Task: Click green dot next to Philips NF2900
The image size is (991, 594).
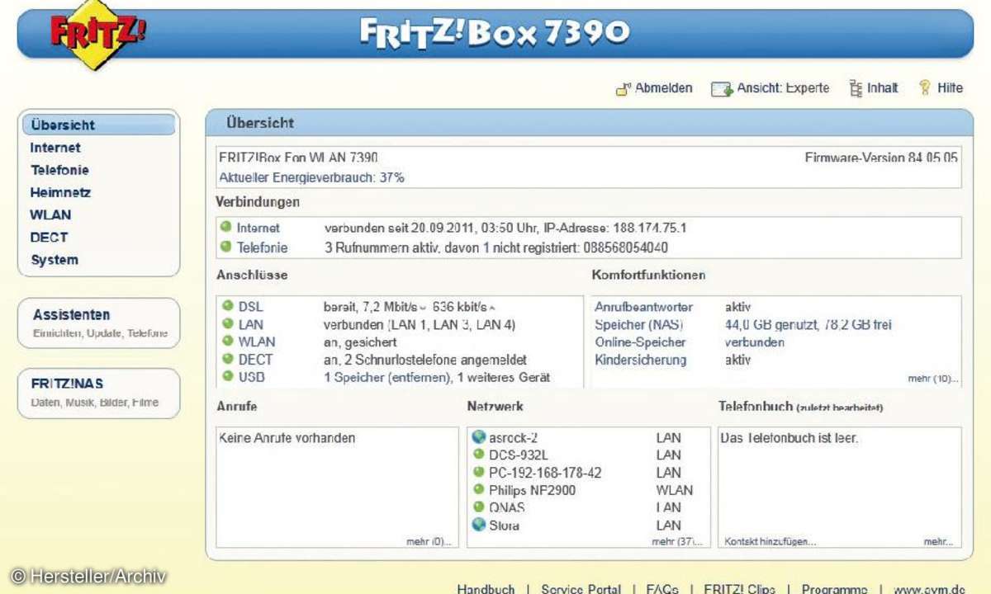Action: point(478,489)
